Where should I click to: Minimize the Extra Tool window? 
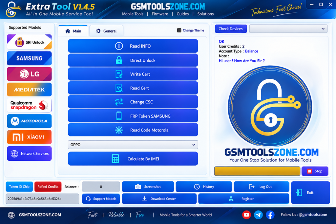312,5
